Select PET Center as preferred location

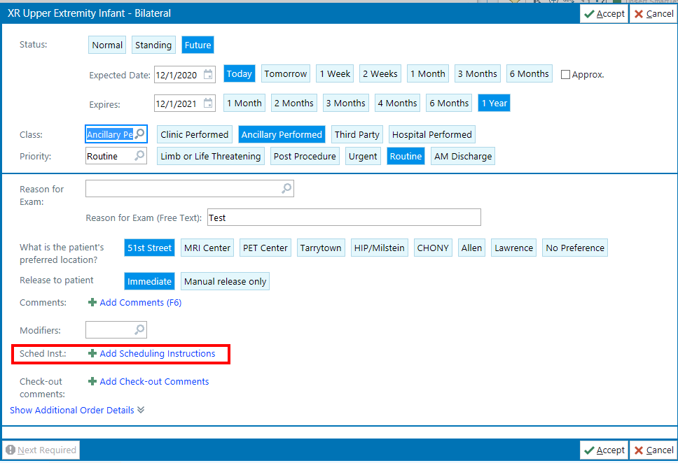pyautogui.click(x=265, y=248)
